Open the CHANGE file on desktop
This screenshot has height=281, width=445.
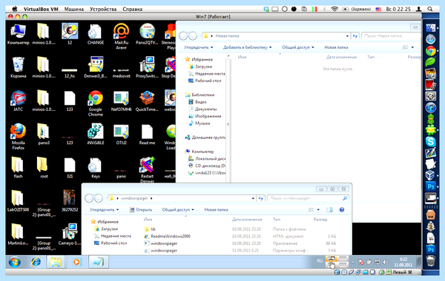click(96, 34)
